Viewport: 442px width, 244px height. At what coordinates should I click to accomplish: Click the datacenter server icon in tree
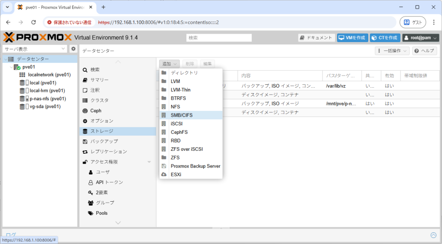(x=11, y=59)
